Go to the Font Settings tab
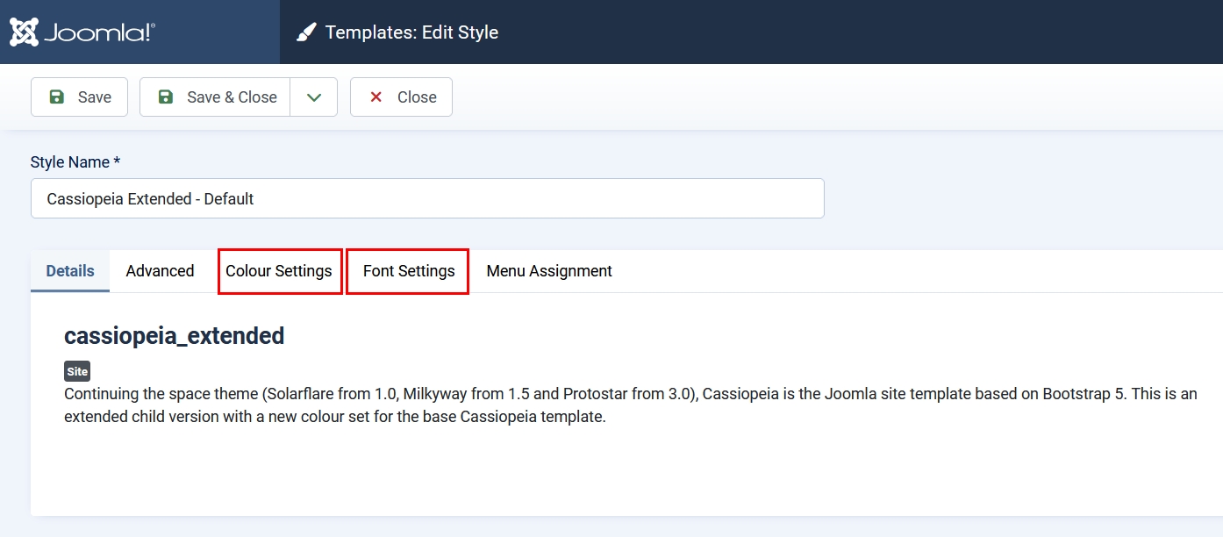 coord(408,271)
